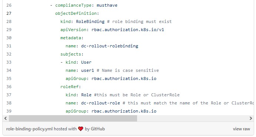The image size is (256, 137).
Task: Select line number 27
Action: tap(9, 13)
